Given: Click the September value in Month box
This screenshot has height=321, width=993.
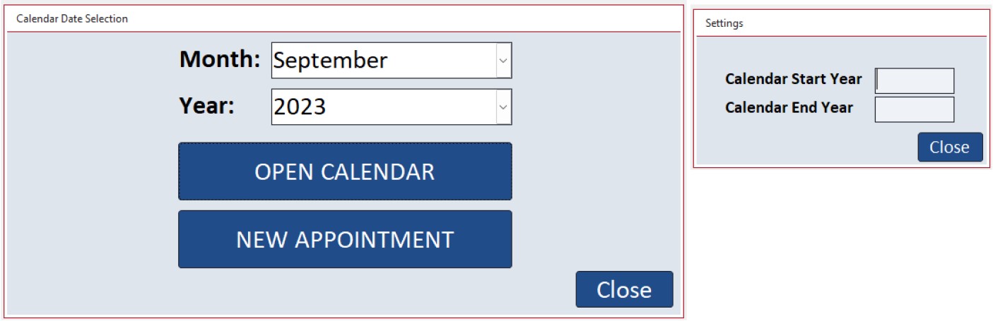Looking at the screenshot, I should point(331,61).
